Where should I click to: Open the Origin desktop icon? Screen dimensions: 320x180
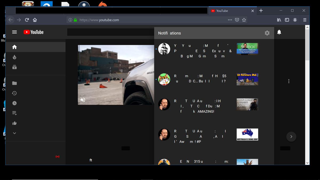pyautogui.click(x=103, y=4)
